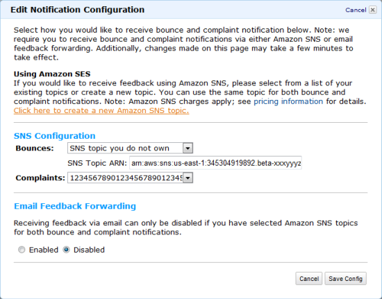Image resolution: width=382 pixels, height=299 pixels.
Task: Click the Complaints: label
Action: pos(40,178)
